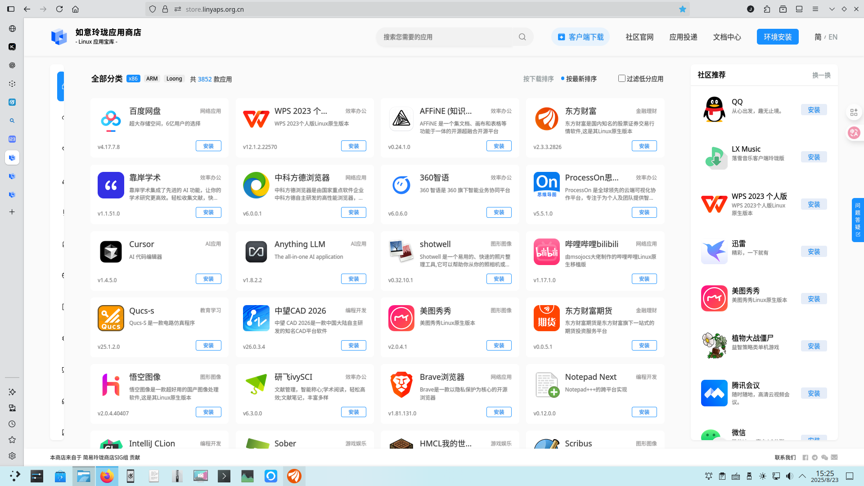Expand the system tray hidden icons arrow
The height and width of the screenshot is (486, 864).
802,476
